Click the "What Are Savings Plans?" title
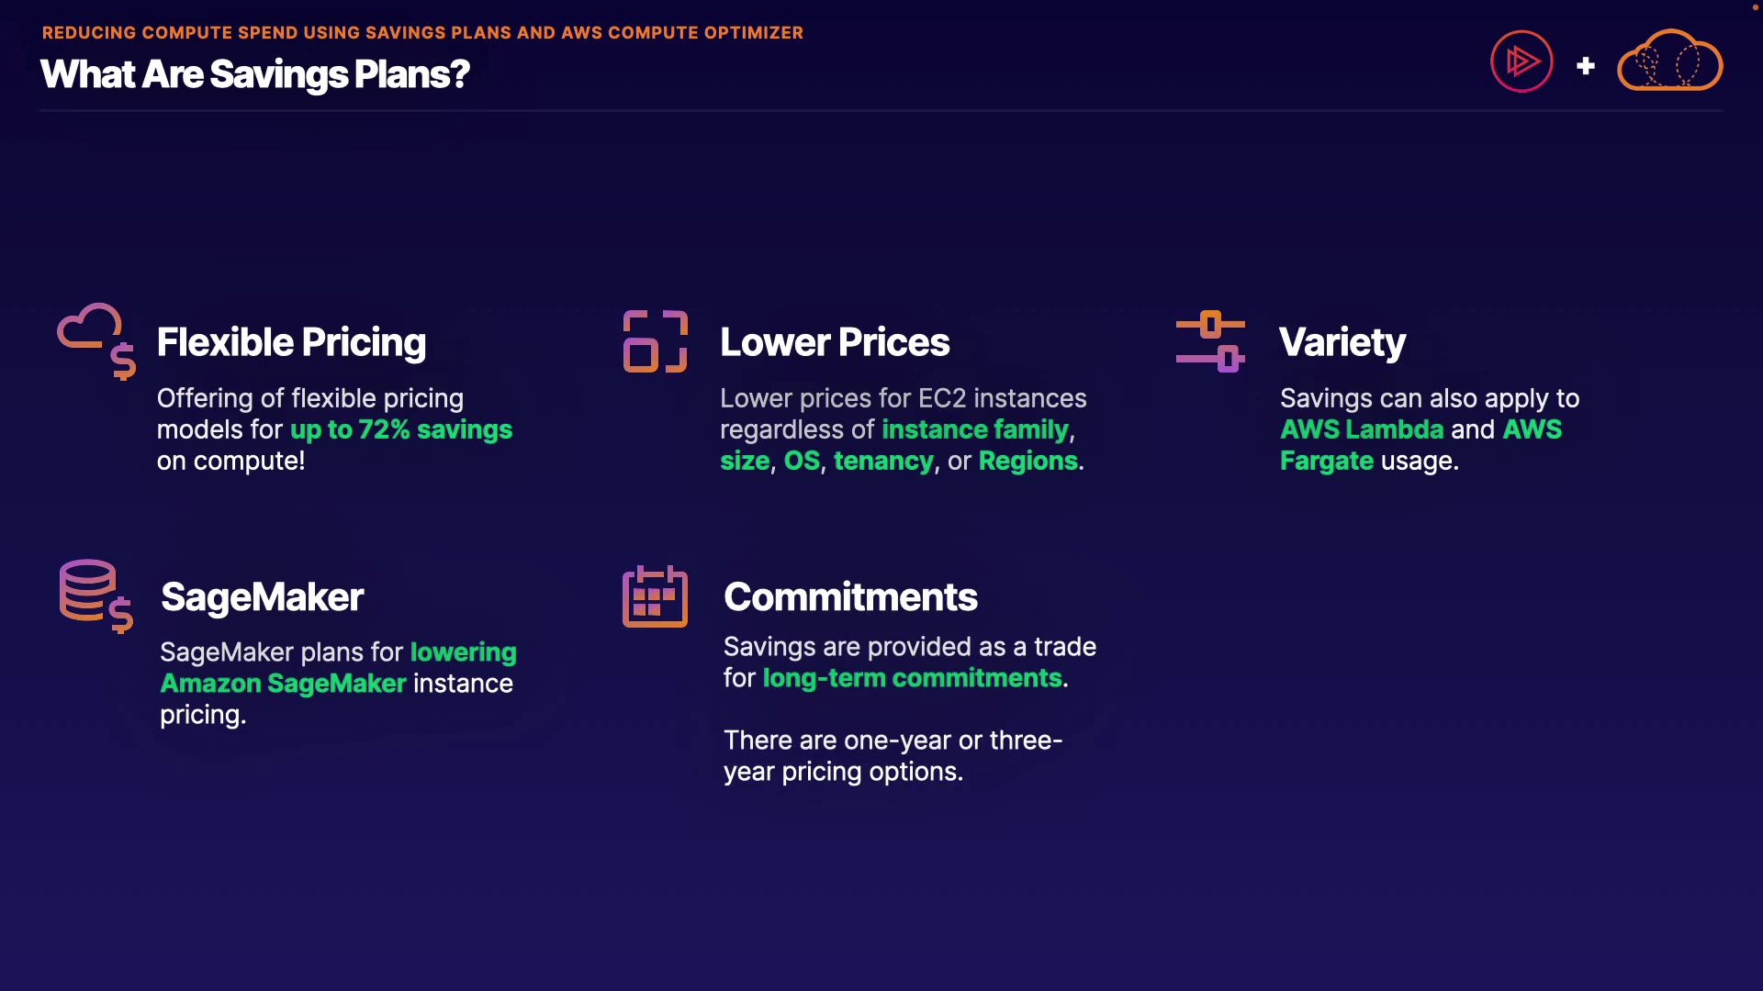The width and height of the screenshot is (1763, 991). coord(255,74)
